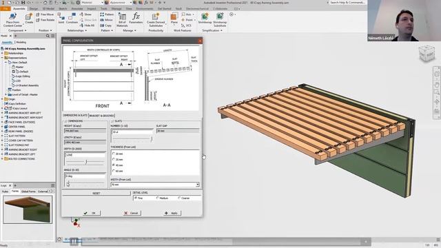Open the fx Parameters tool

[x=136, y=19]
